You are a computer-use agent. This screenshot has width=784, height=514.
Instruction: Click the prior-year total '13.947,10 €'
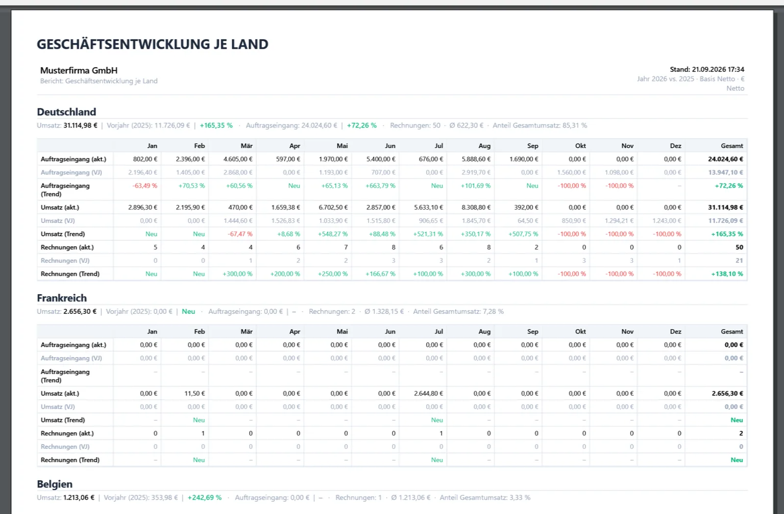(727, 172)
